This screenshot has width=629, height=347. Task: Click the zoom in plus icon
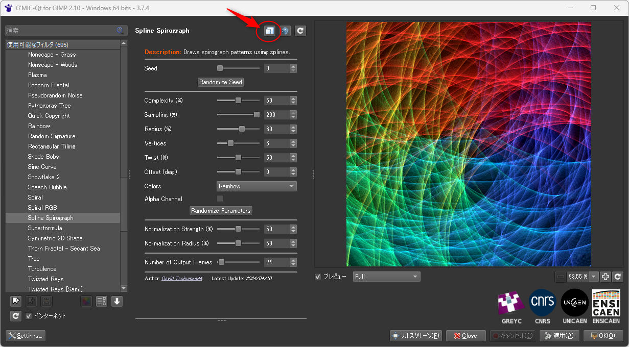click(605, 277)
